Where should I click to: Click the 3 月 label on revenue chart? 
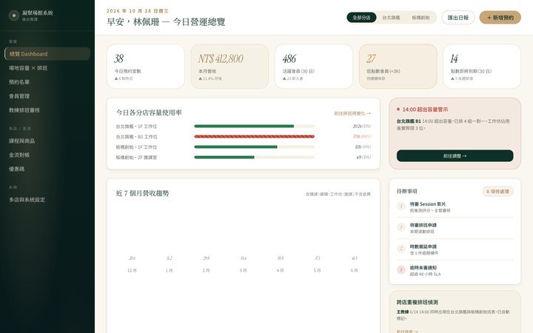pyautogui.click(x=243, y=271)
